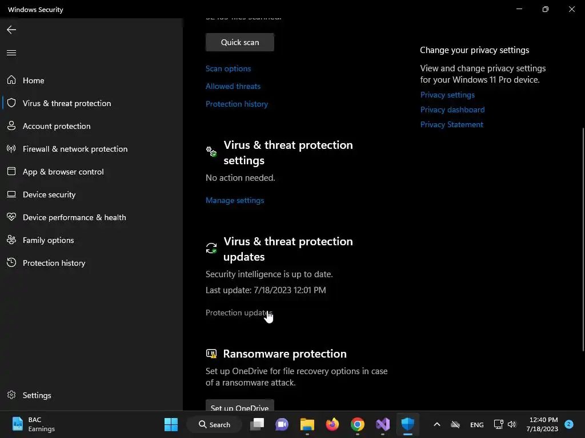
Task: Select Home in sidebar
Action: tap(91, 80)
